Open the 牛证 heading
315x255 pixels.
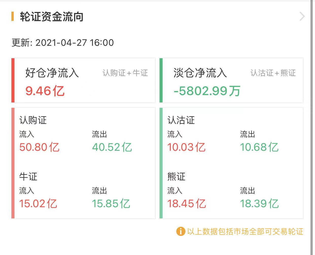pos(28,176)
